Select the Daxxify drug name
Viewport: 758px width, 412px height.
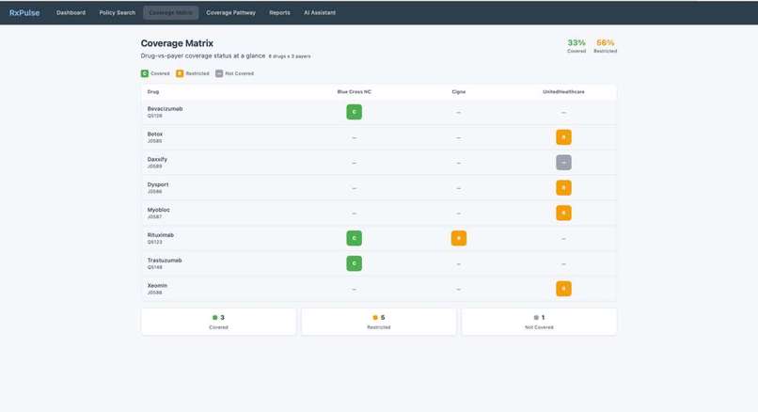tap(157, 159)
